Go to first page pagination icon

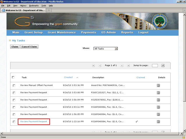(93, 65)
